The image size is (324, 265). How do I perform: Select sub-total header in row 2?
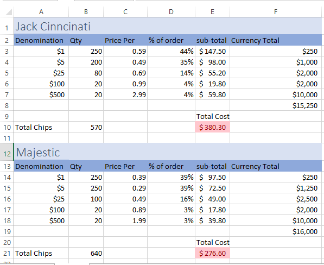[x=212, y=40]
